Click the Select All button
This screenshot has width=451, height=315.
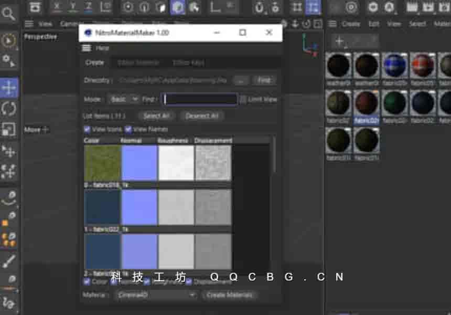(x=156, y=115)
